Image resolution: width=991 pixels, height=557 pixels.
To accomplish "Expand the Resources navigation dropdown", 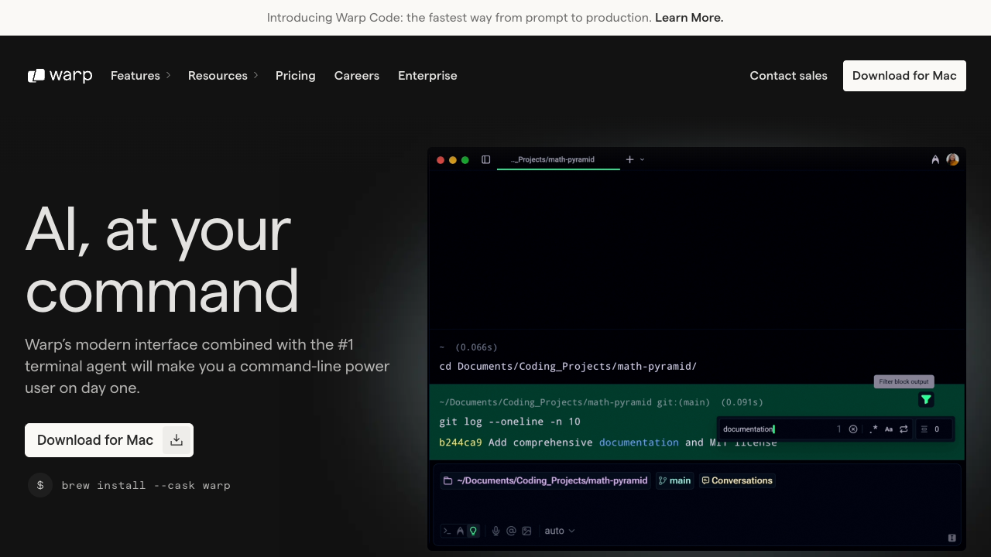I will pos(223,76).
